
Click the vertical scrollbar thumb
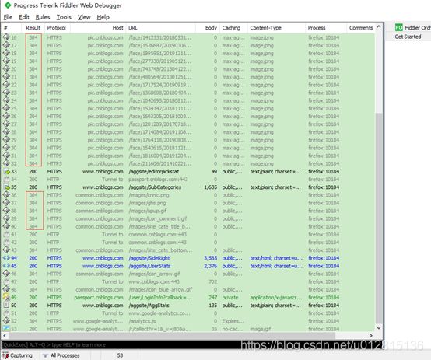[x=379, y=218]
